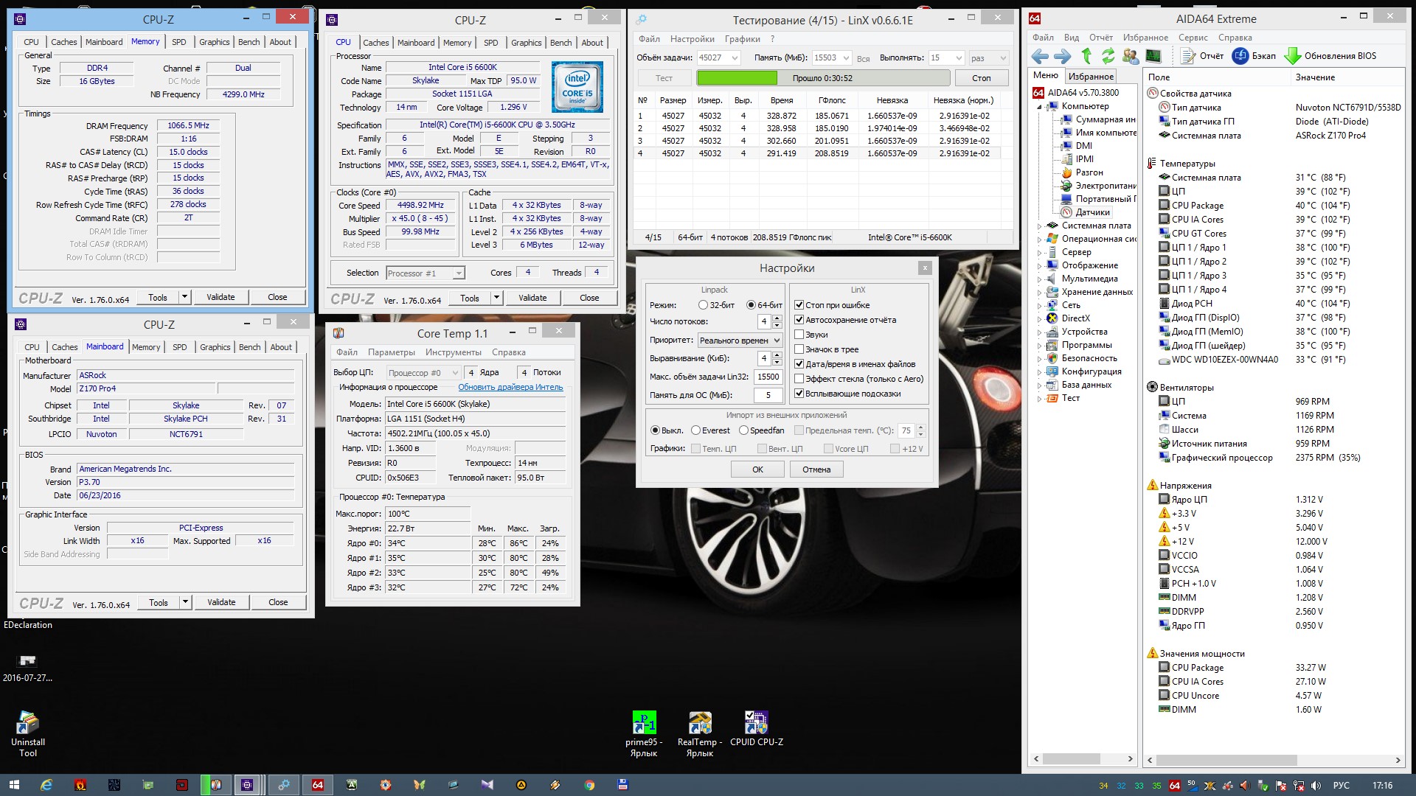1416x796 pixels.
Task: Open the AIDA64 system stability monitor icon
Action: (x=1153, y=56)
